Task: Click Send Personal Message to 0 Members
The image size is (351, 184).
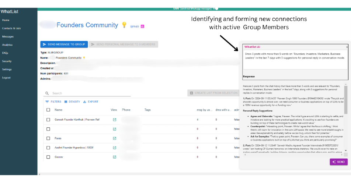Action: (x=124, y=45)
